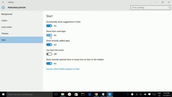
Task: Minimize the Settings window
Action: (156, 2)
